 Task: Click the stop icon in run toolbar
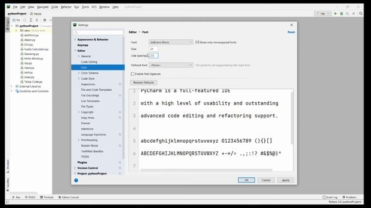pyautogui.click(x=354, y=14)
